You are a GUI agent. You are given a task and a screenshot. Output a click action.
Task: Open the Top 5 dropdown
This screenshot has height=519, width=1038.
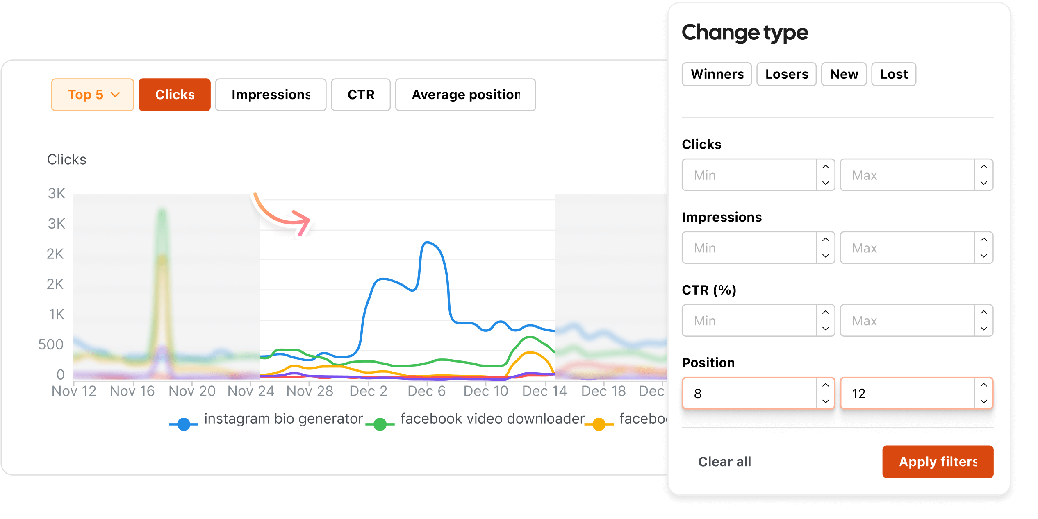92,95
